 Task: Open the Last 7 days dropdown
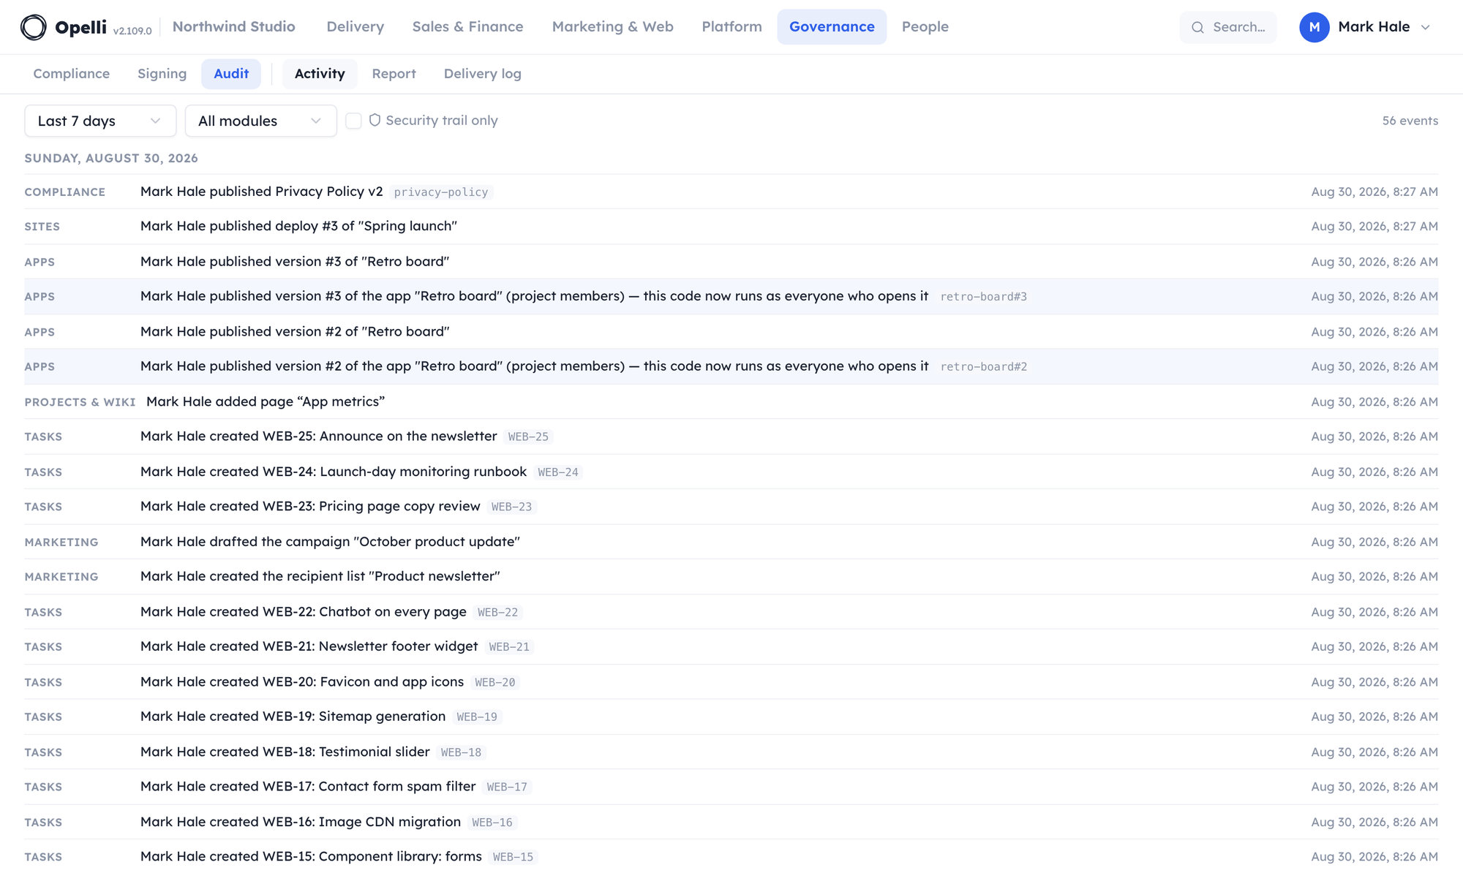tap(100, 121)
